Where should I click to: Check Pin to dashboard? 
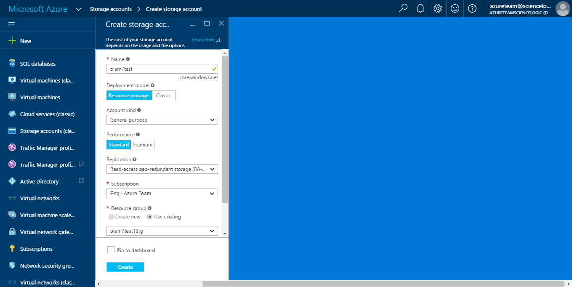tap(111, 250)
